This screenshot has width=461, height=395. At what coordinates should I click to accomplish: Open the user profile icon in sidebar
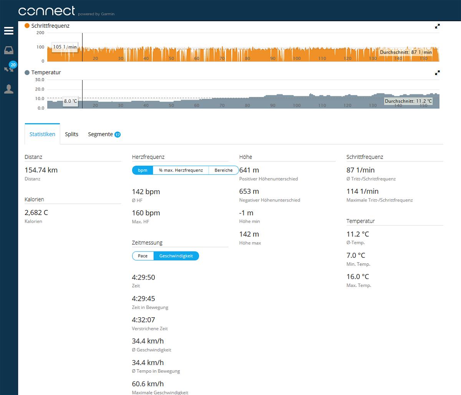(9, 89)
